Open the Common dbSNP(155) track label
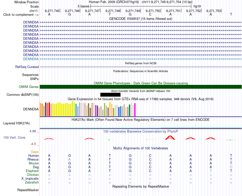This screenshot has width=242, height=196. (x=23, y=95)
